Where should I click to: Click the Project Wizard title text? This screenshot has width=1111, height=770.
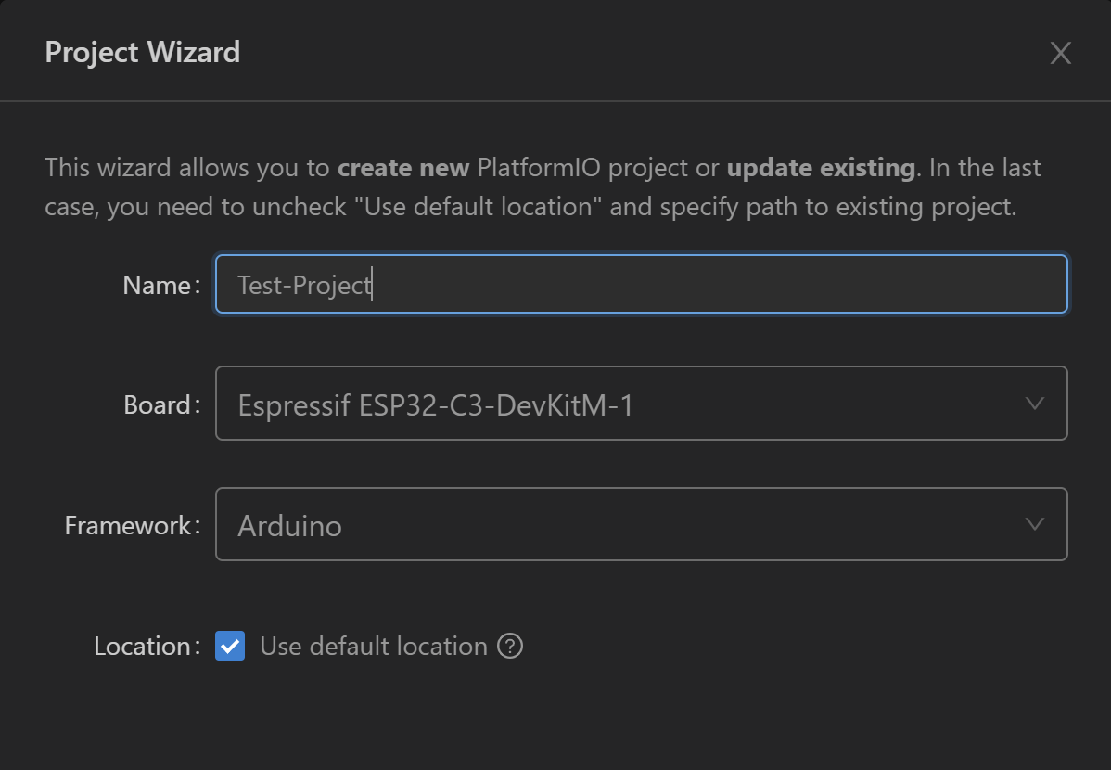[x=142, y=52]
